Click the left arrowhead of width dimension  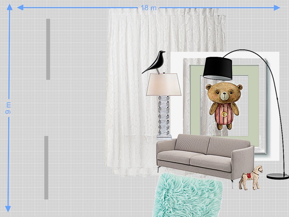pos(20,8)
